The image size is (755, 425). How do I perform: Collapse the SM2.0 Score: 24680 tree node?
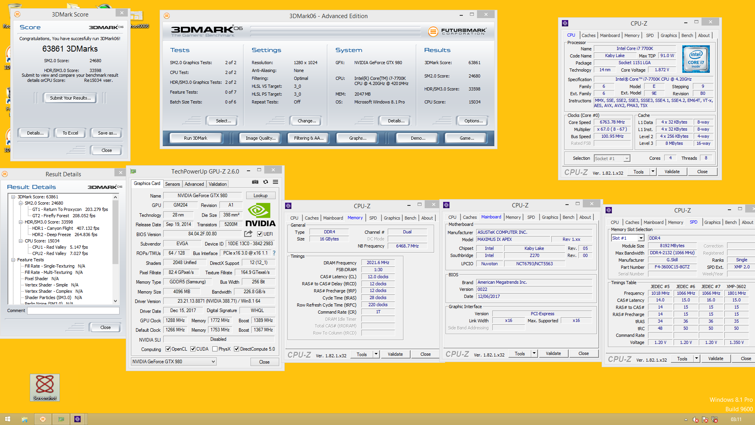(20, 203)
